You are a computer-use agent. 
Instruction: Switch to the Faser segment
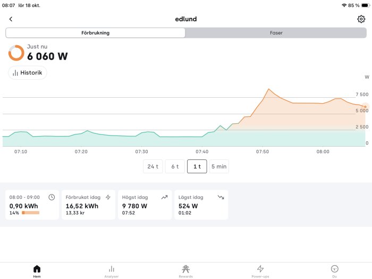(x=276, y=33)
